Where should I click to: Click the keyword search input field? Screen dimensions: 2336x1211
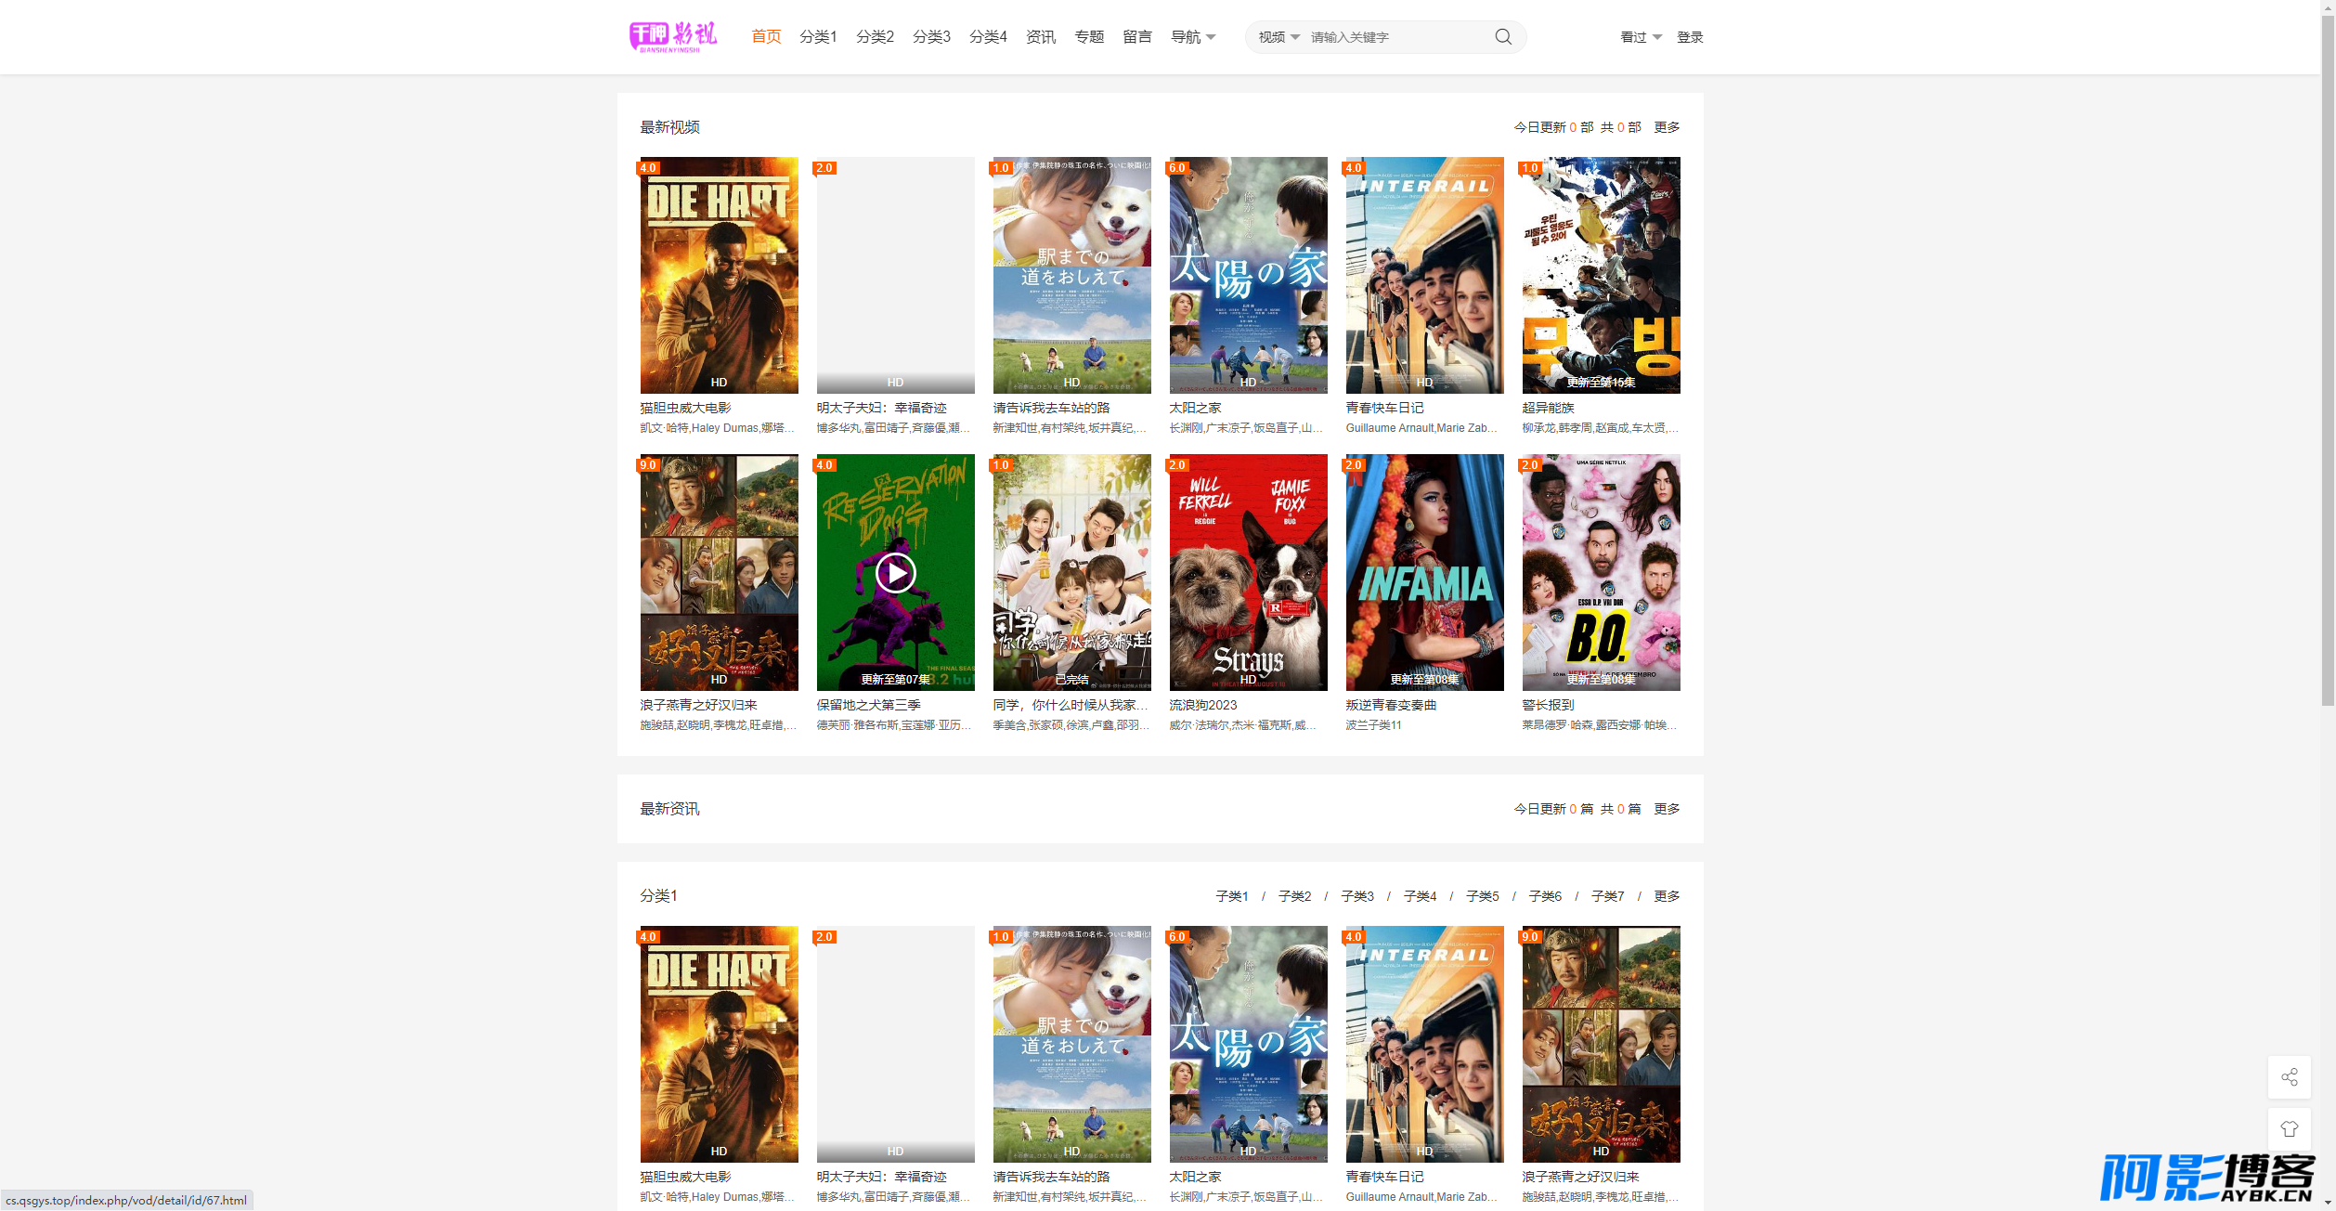tap(1393, 37)
